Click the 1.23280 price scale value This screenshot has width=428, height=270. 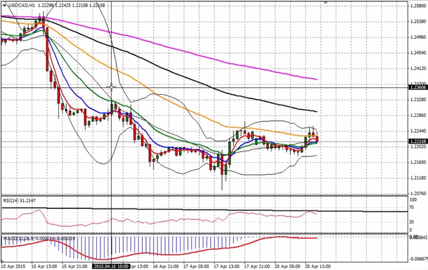click(x=418, y=100)
